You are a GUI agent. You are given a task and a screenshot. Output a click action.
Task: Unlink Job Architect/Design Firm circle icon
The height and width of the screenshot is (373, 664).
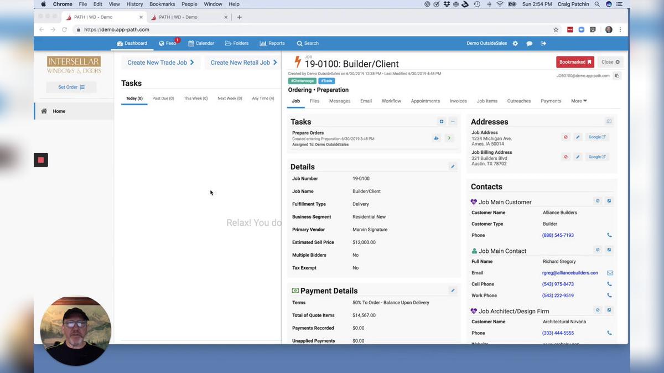598,310
